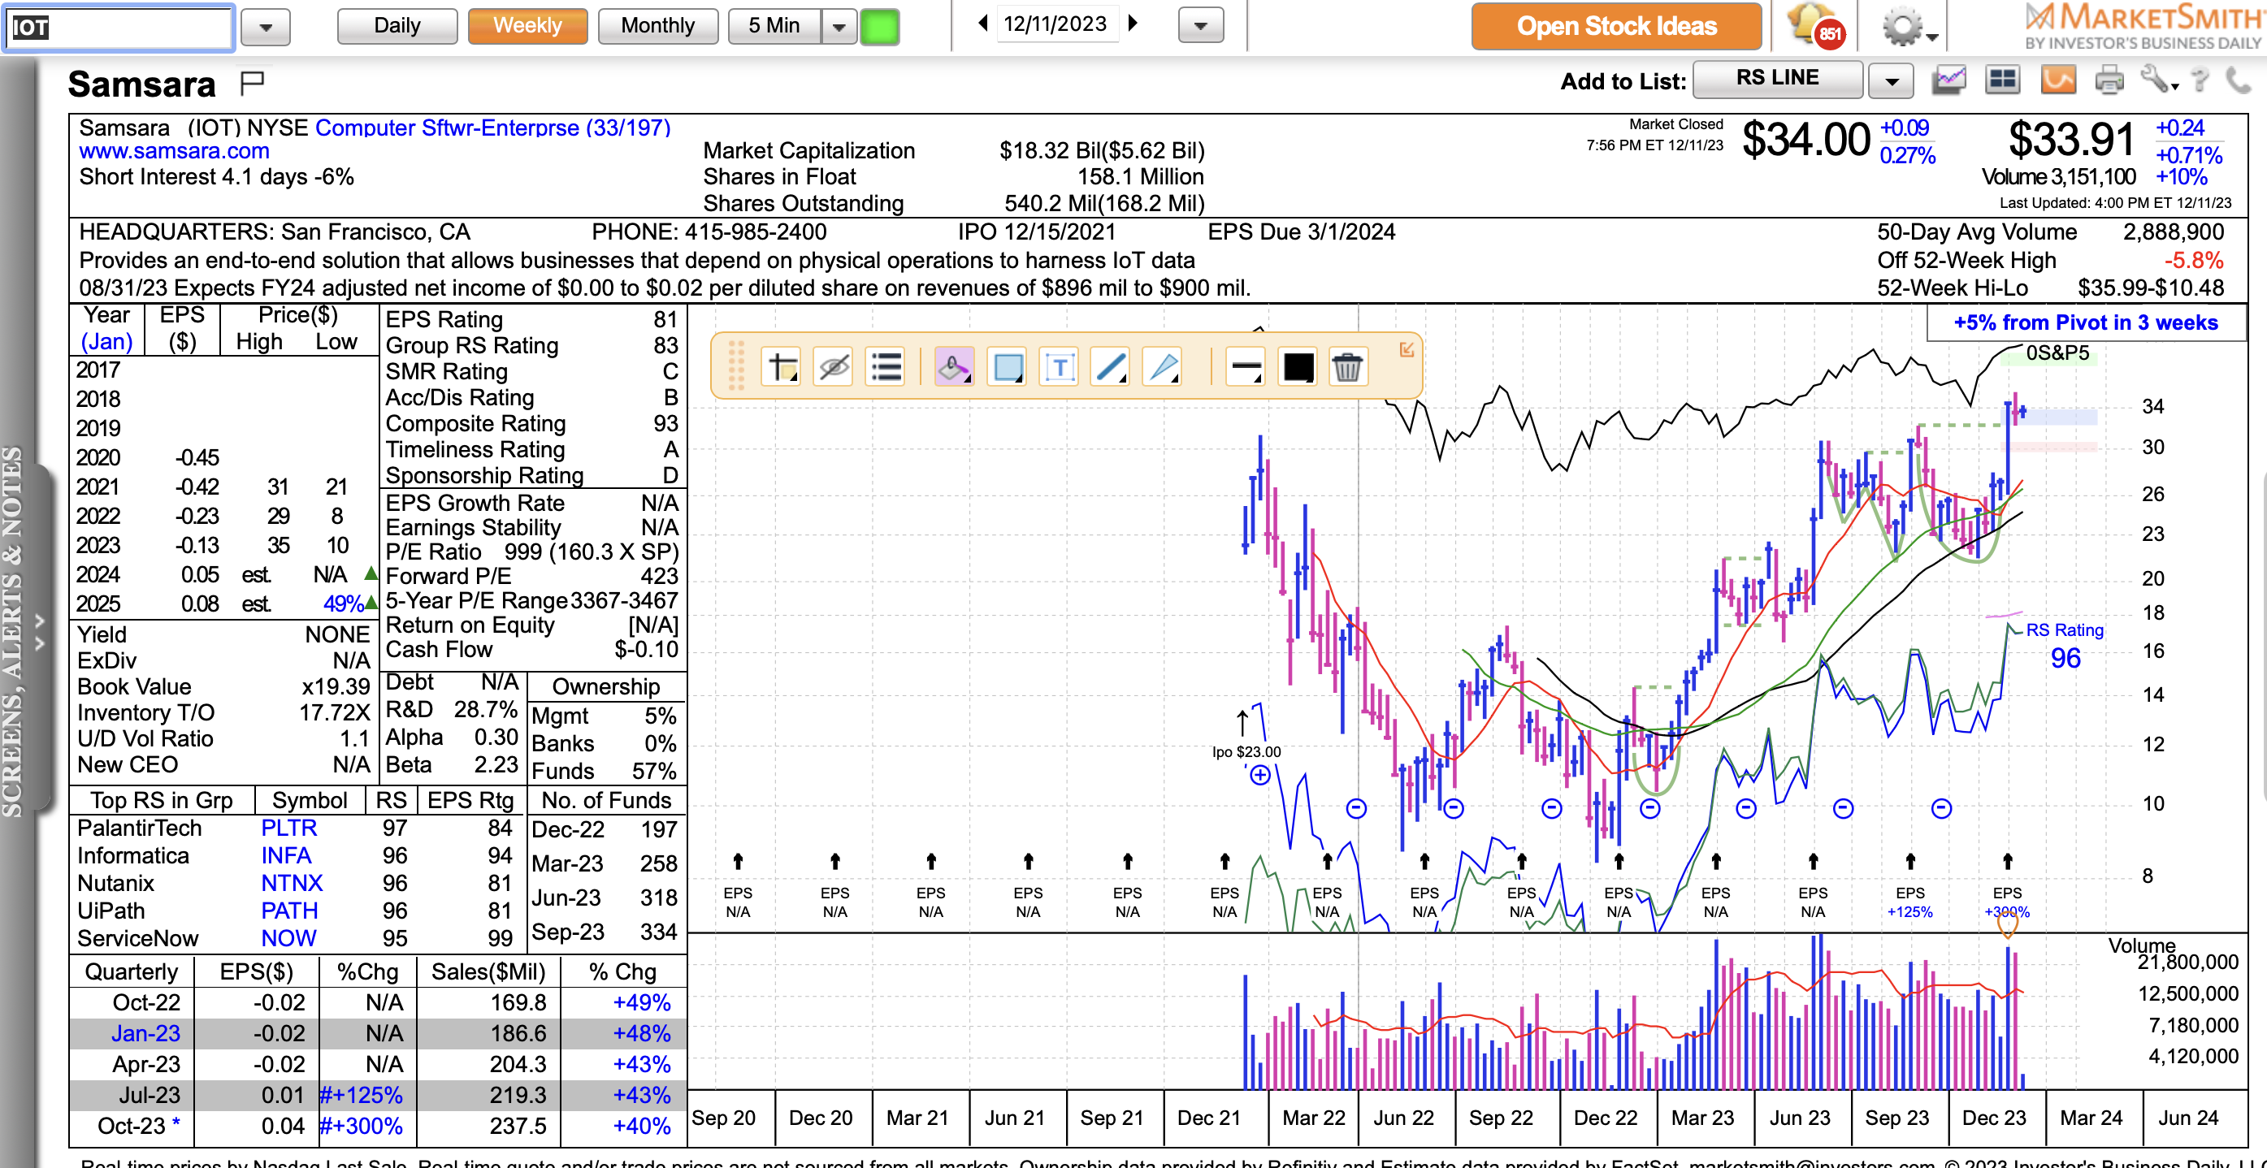Open the www.samsara.com link
This screenshot has height=1168, width=2267.
pyautogui.click(x=174, y=151)
